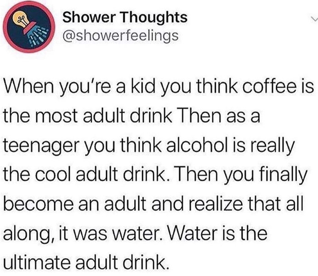Click the line "along, it was water. Water is the"
Image resolution: width=318 pixels, height=276 pixels.
(x=135, y=233)
